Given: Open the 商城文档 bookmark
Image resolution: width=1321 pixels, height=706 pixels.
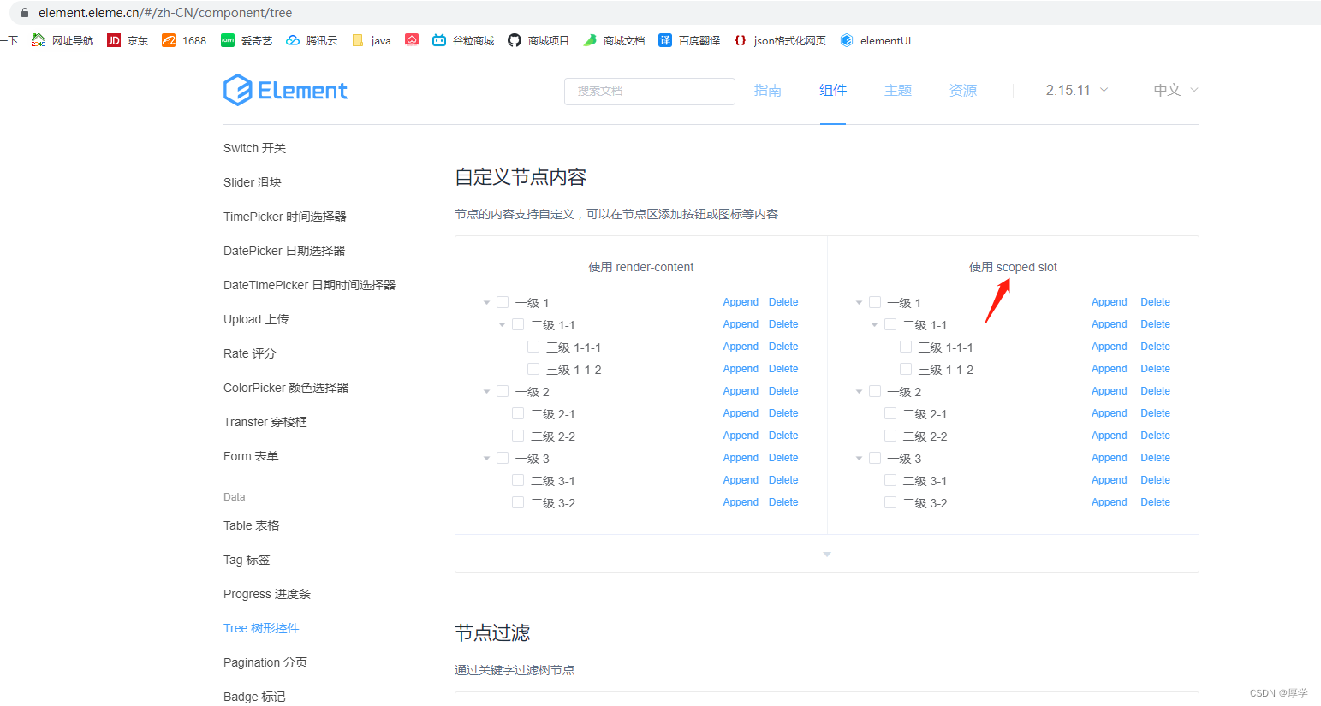Looking at the screenshot, I should pyautogui.click(x=614, y=40).
